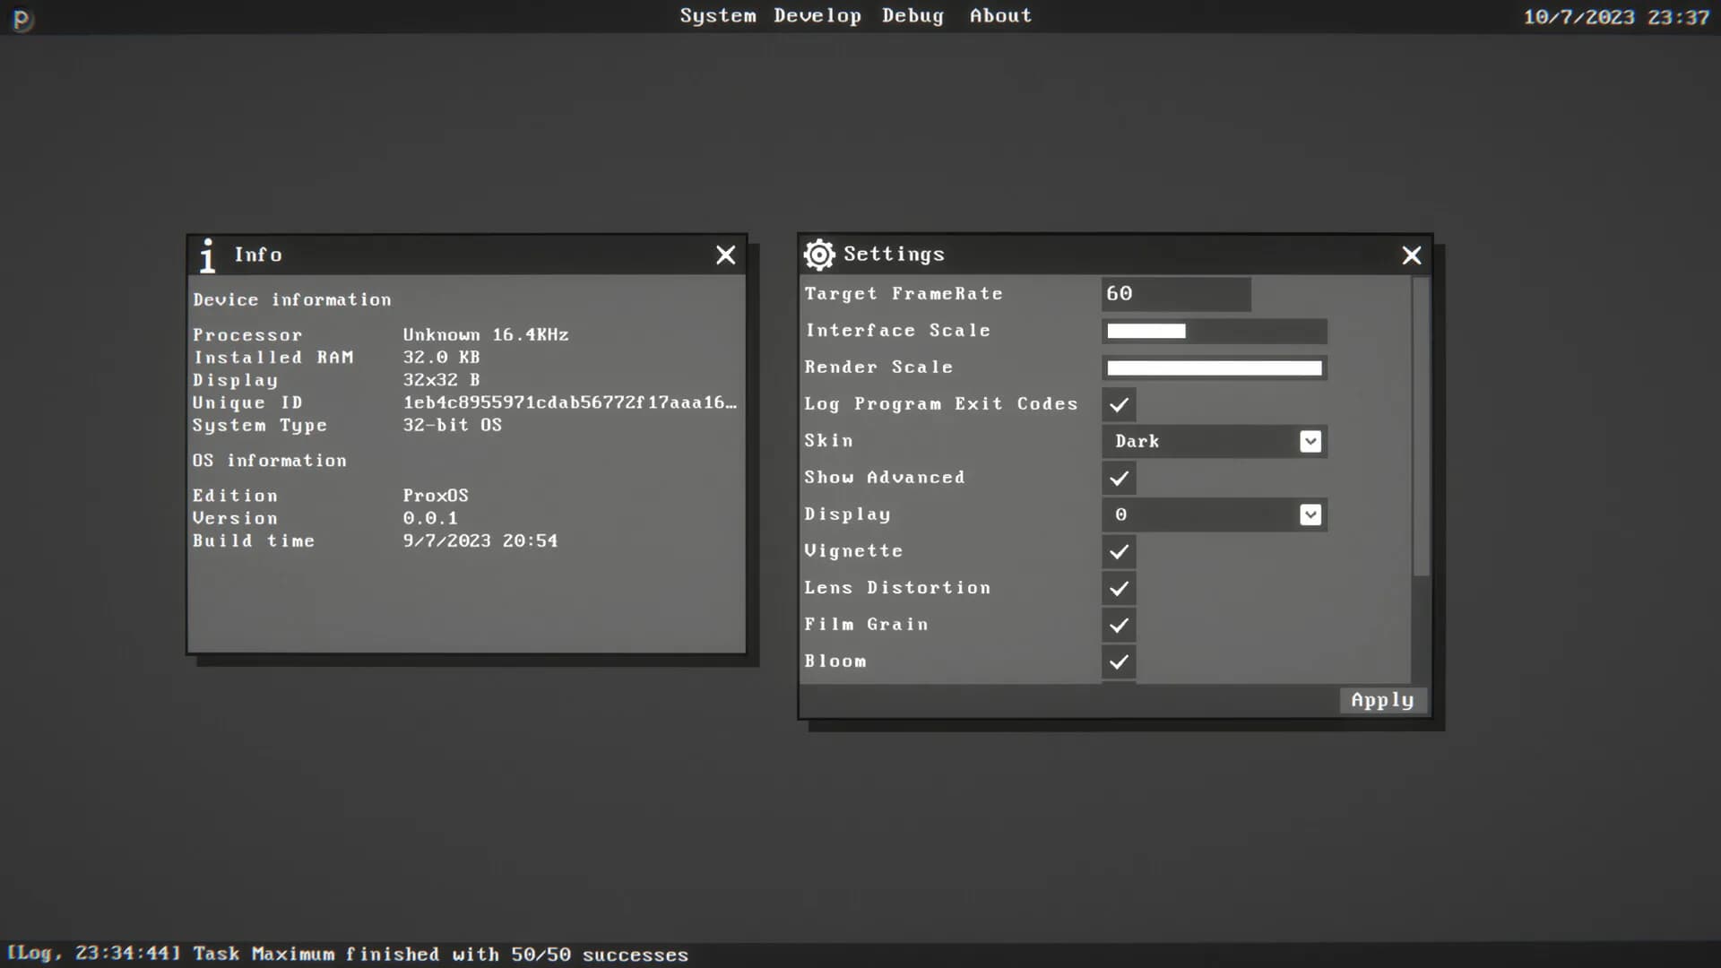
Task: Click the "ProxOS" edition value
Action: click(x=436, y=496)
